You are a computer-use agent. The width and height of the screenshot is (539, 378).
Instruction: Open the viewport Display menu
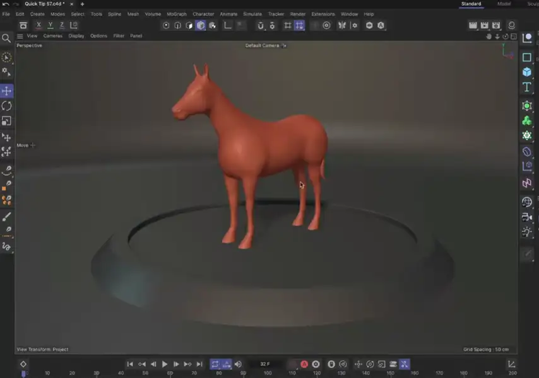pyautogui.click(x=76, y=36)
